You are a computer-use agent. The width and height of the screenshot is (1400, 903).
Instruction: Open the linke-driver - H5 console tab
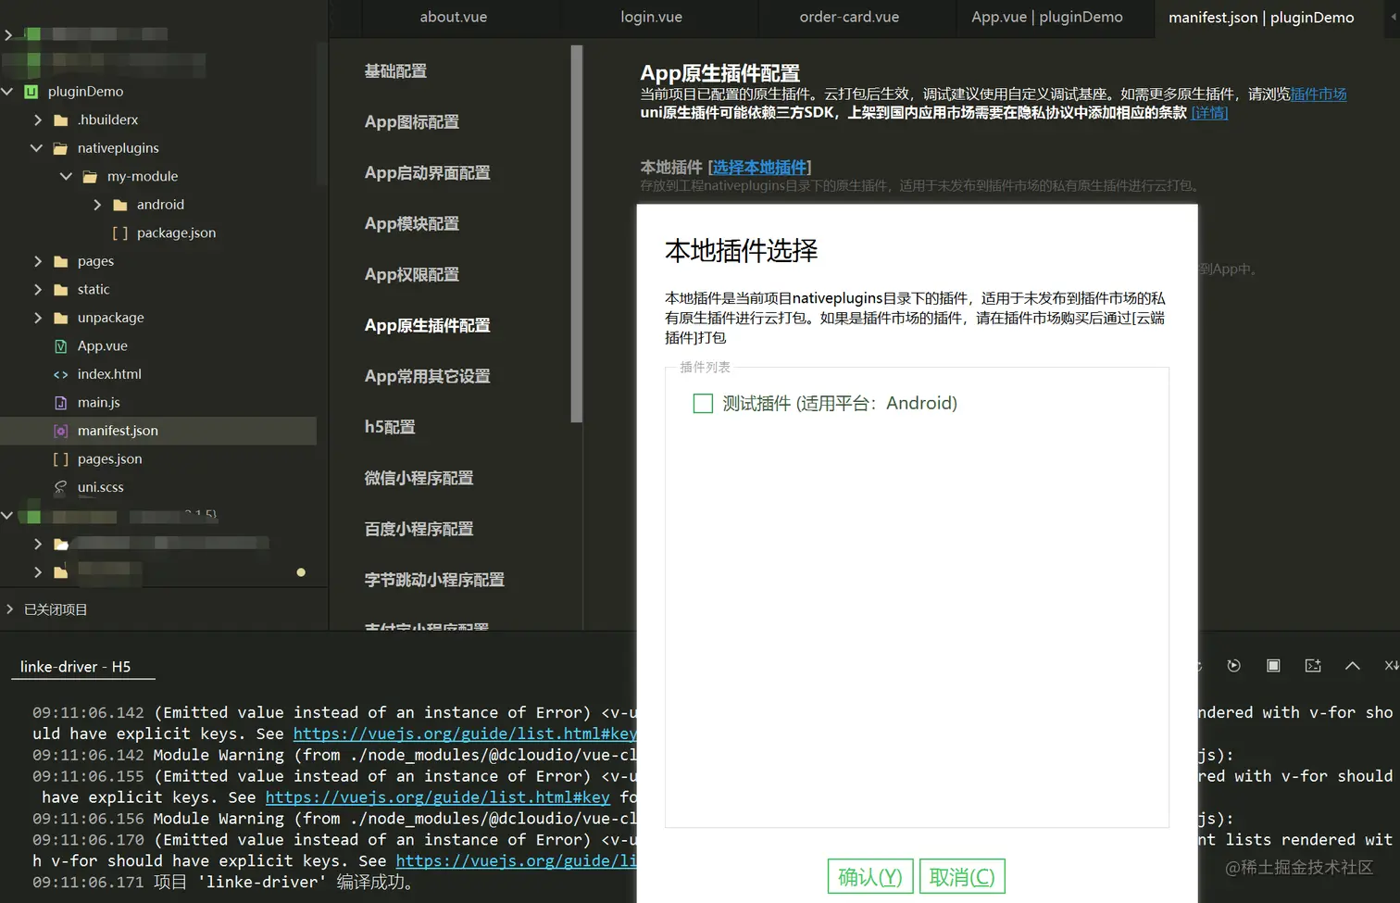tap(76, 667)
